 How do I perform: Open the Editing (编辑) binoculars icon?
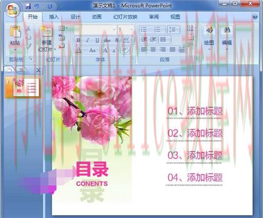click(x=227, y=29)
